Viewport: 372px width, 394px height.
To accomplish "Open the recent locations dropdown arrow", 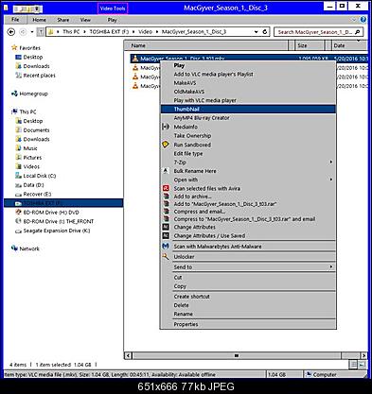I will [32, 32].
